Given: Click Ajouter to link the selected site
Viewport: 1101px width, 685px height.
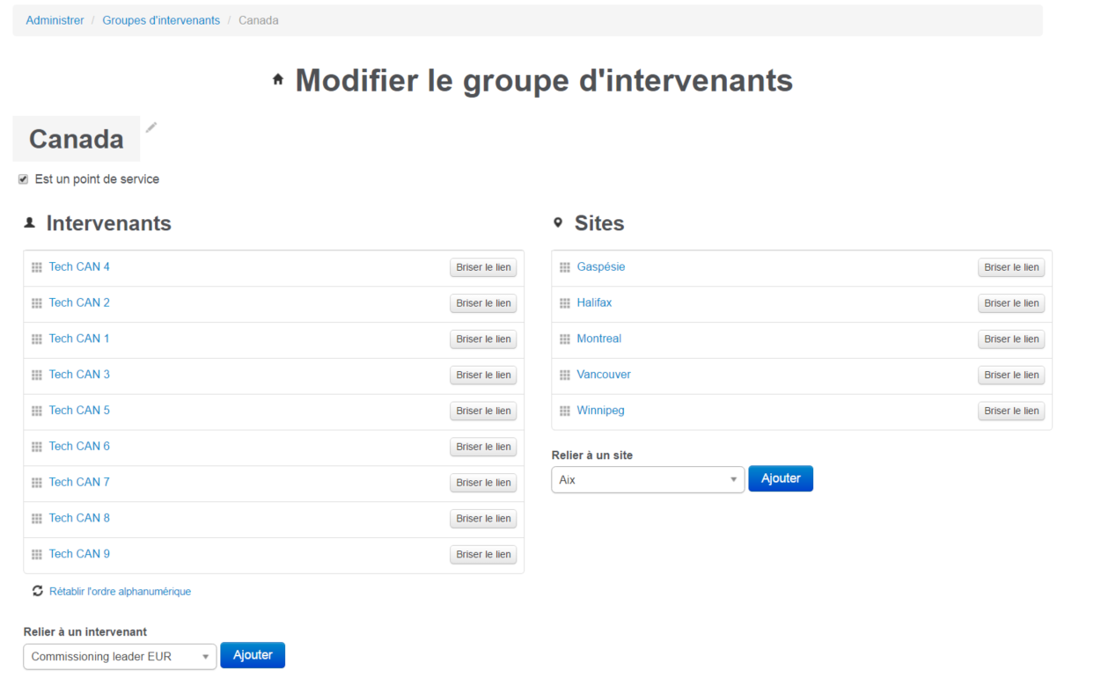Looking at the screenshot, I should (x=780, y=478).
